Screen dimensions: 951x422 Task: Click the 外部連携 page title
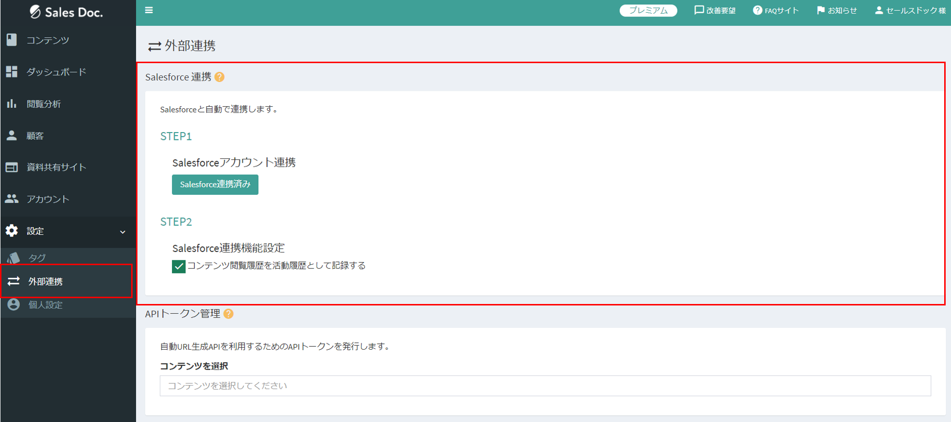point(190,46)
